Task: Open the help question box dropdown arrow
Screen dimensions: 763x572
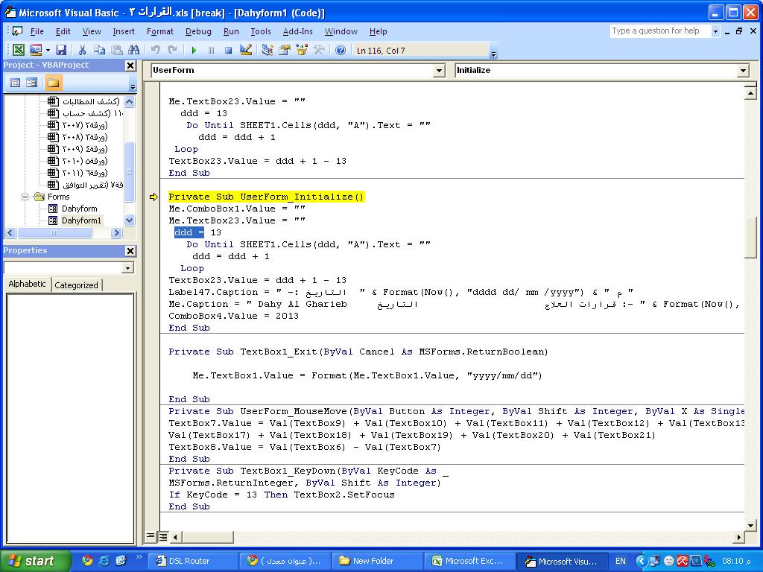Action: tap(715, 31)
